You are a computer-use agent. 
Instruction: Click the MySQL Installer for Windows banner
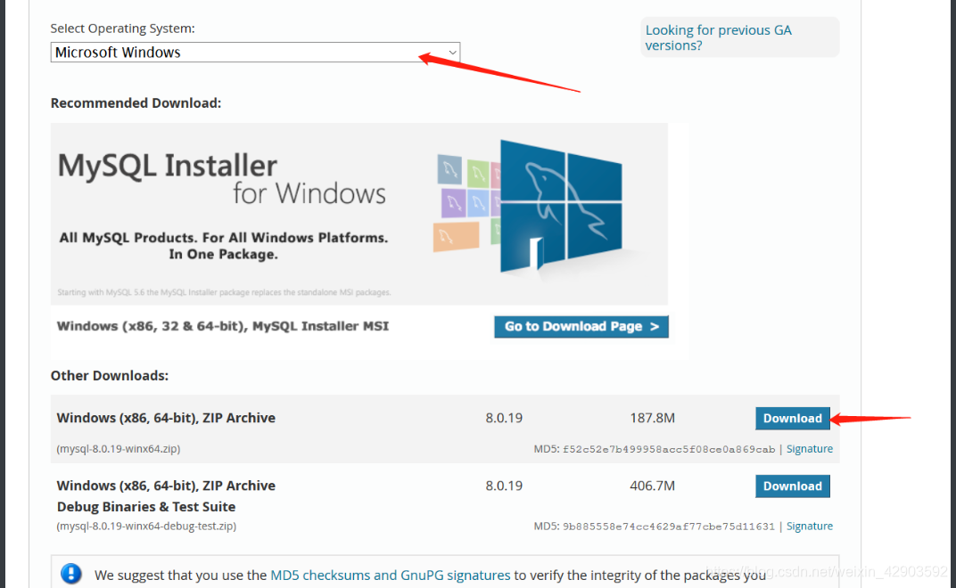[359, 214]
